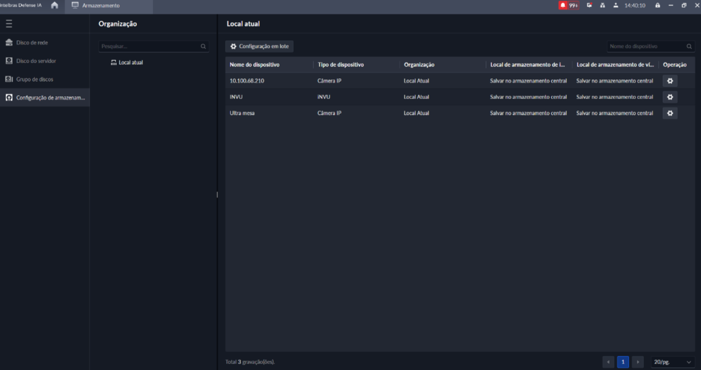
Task: Click the home icon in title bar
Action: click(54, 5)
